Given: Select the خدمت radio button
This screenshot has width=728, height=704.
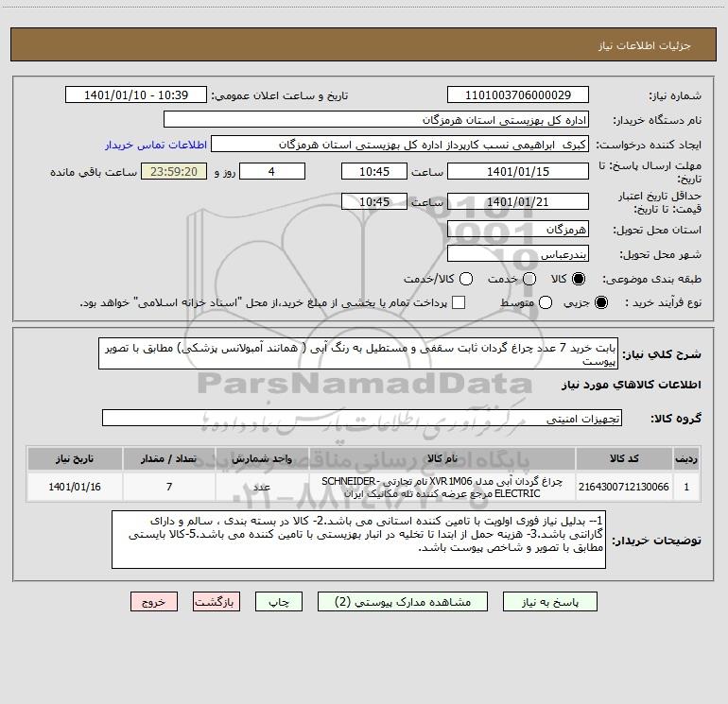Looking at the screenshot, I should tap(529, 279).
